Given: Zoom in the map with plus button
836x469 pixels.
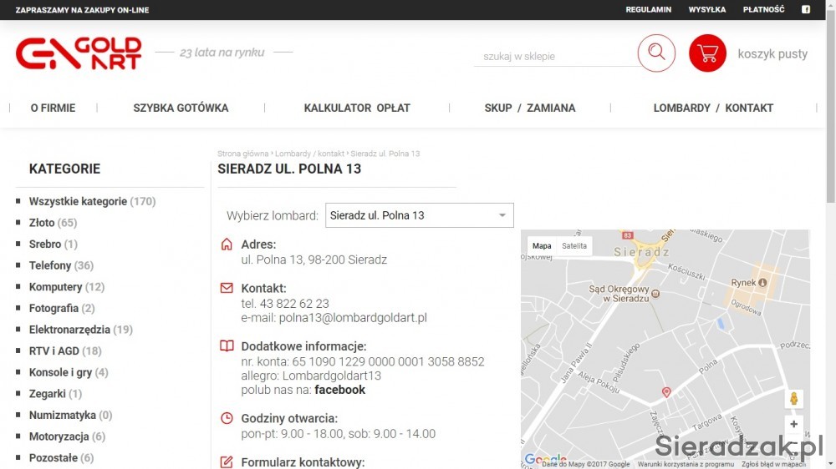Looking at the screenshot, I should pyautogui.click(x=793, y=424).
